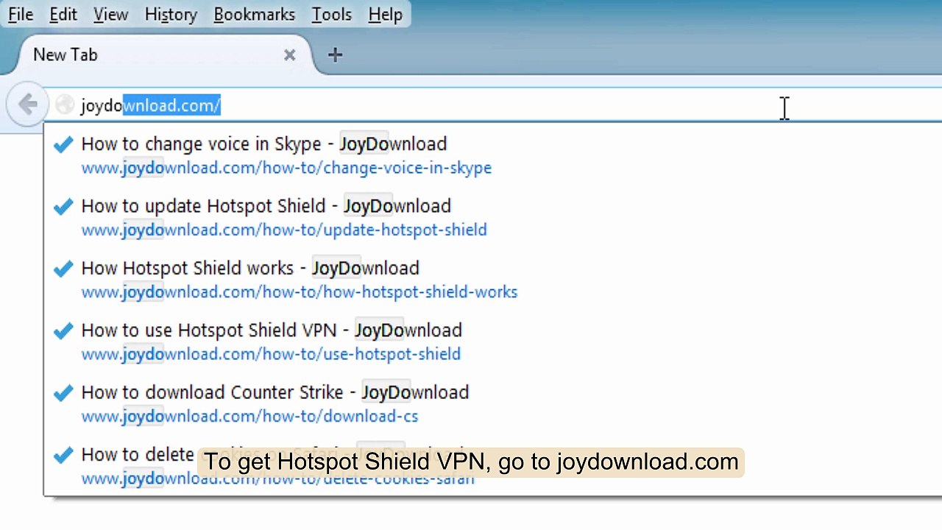Screen dimensions: 942x530
Task: Open the History menu
Action: (x=171, y=14)
